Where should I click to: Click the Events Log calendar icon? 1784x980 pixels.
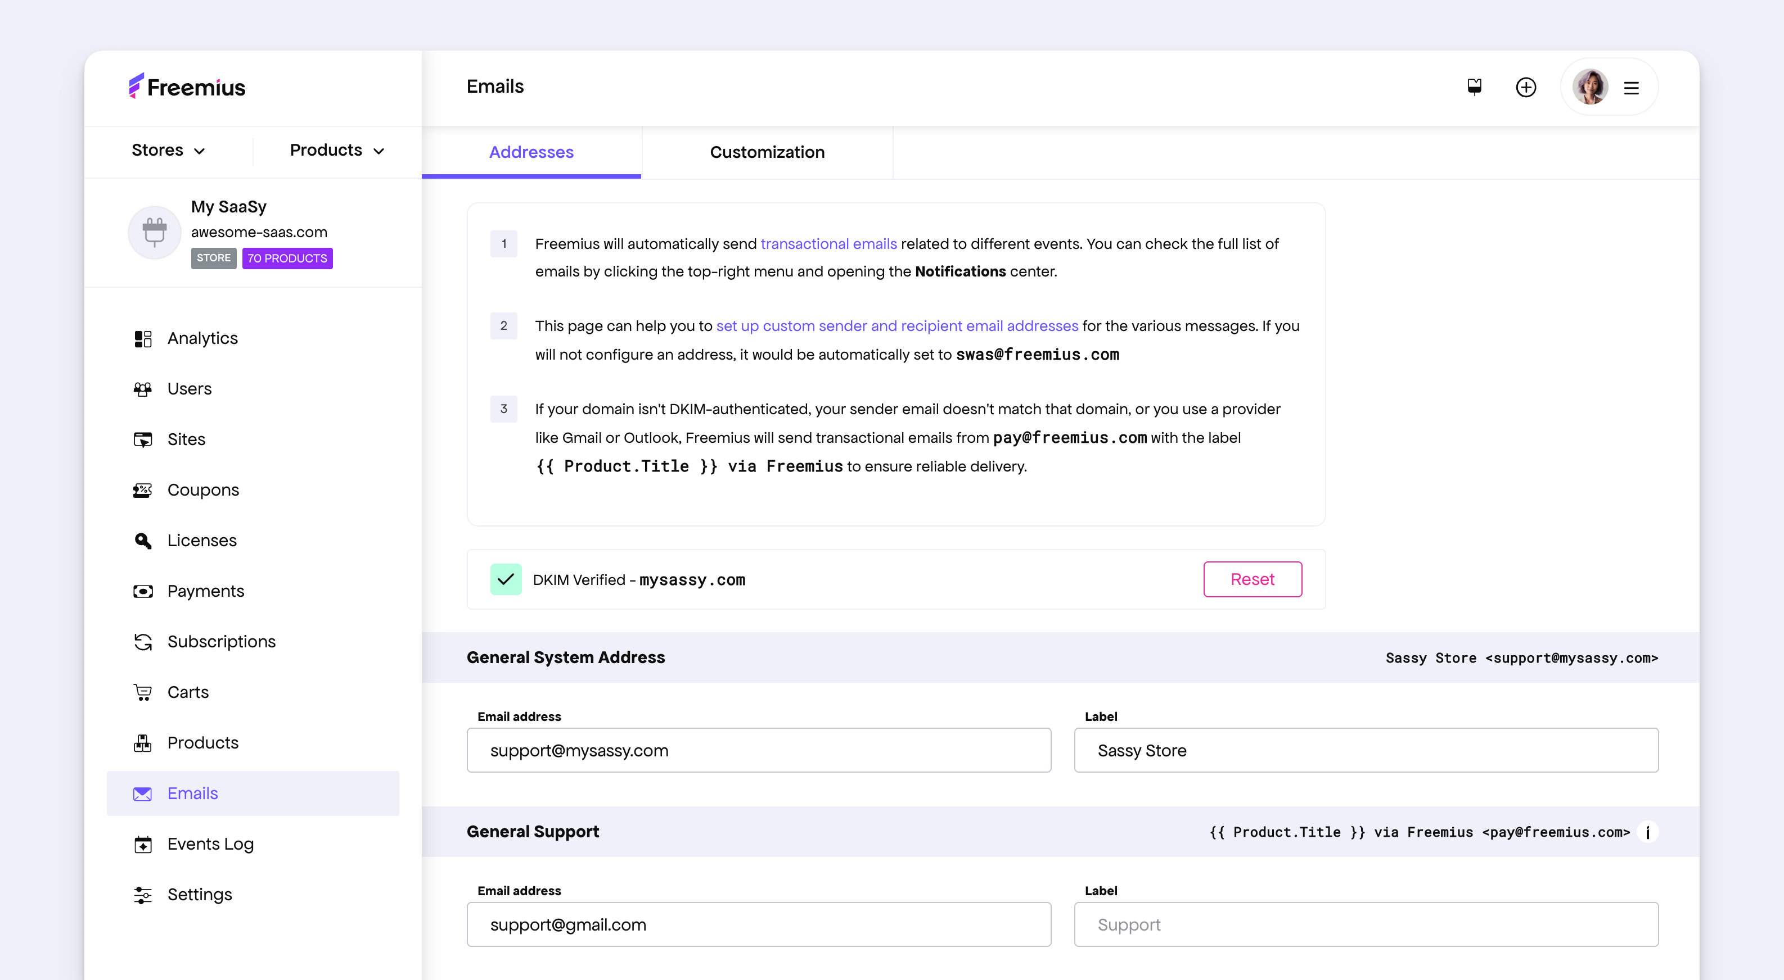[143, 845]
